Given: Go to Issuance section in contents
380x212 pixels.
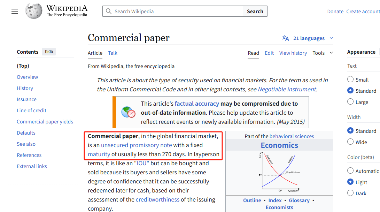Looking at the screenshot, I should pyautogui.click(x=27, y=99).
